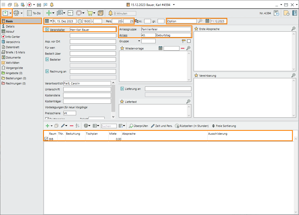Click the Wiedervorlage calendar icon

click(x=161, y=48)
